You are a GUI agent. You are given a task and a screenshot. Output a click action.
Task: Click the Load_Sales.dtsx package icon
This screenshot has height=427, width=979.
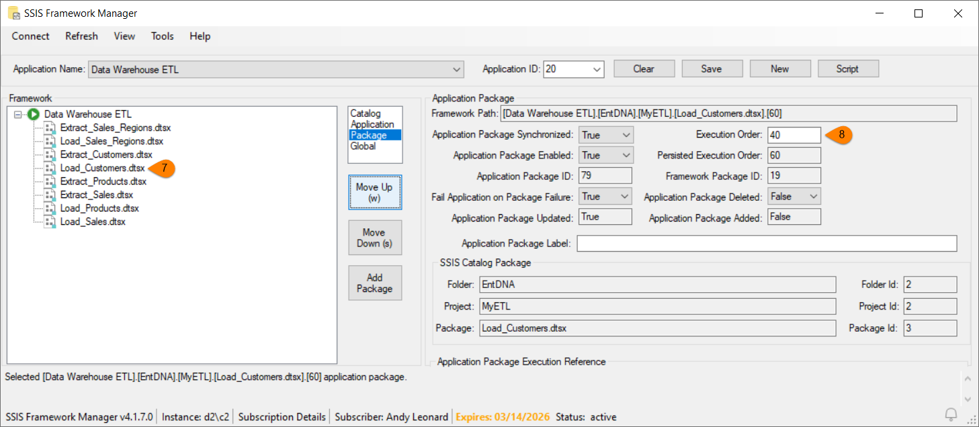[50, 222]
